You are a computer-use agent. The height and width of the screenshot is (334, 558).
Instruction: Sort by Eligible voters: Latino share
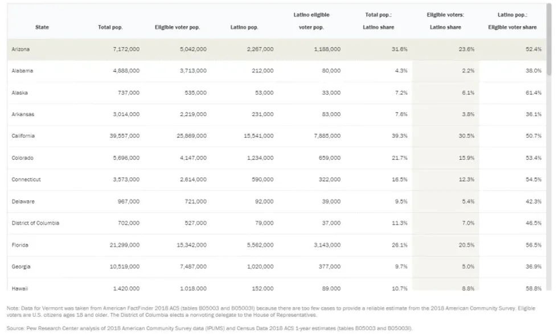[x=445, y=21]
